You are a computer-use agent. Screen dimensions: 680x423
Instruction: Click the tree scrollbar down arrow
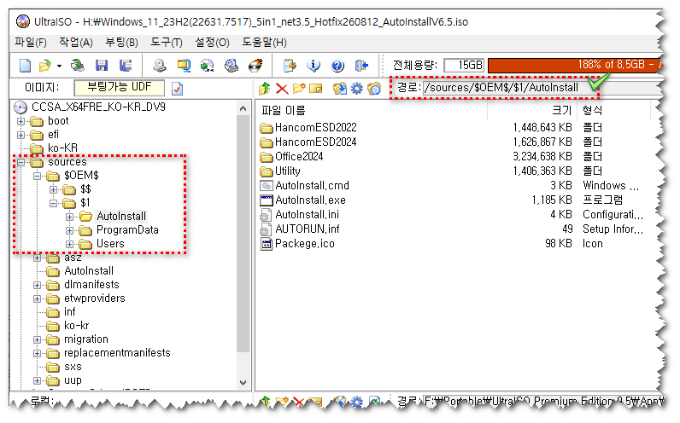click(243, 383)
